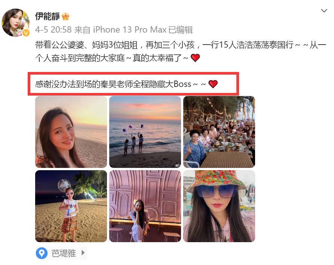
Task: Click the heart emoji after 大Boss
Action: 213,84
